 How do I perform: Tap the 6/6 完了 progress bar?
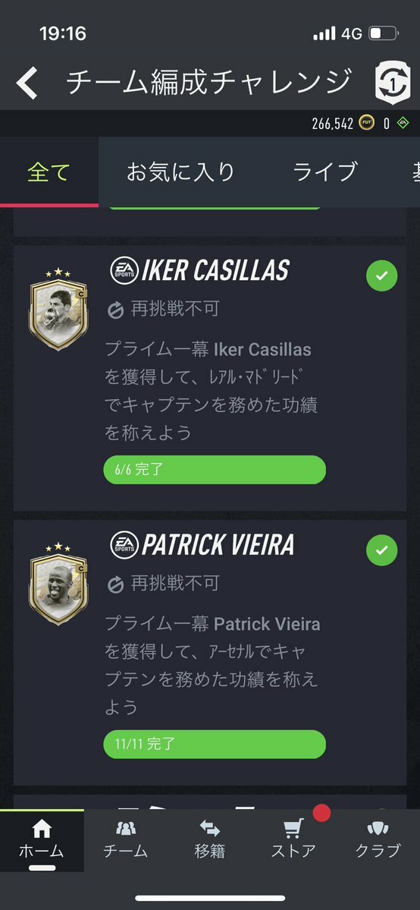[x=215, y=470]
